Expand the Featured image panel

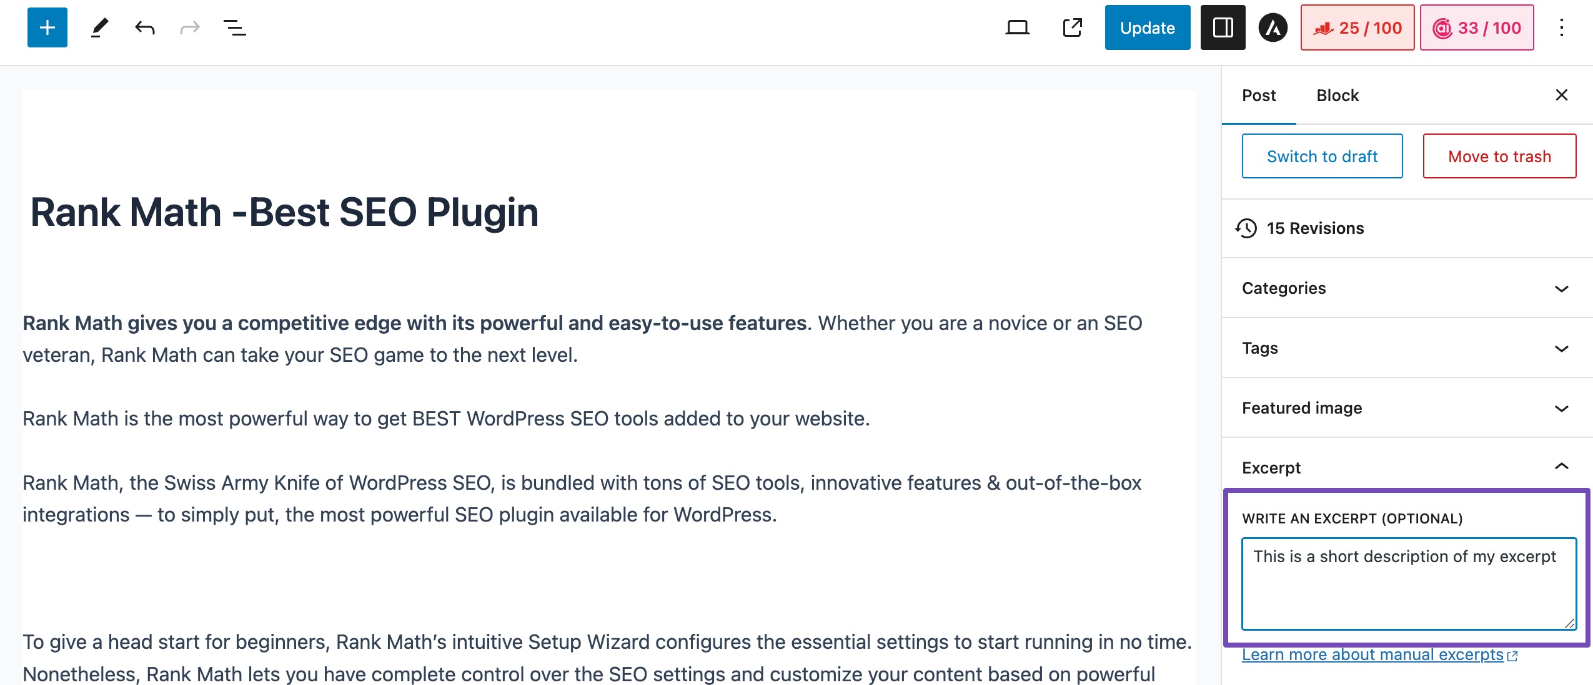(1406, 408)
